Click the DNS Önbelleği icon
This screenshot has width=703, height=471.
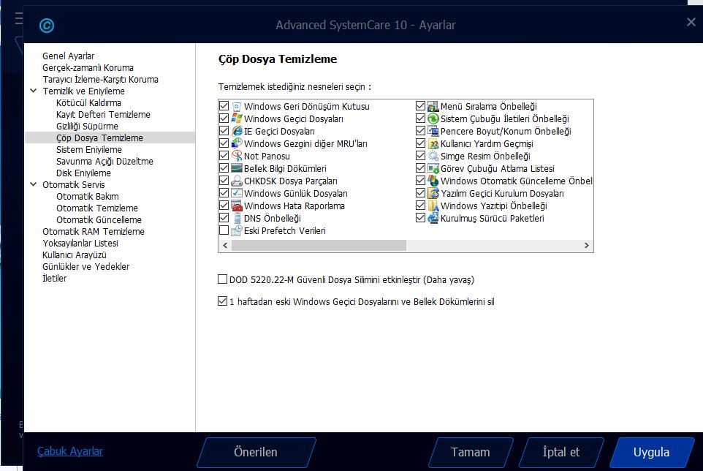click(236, 218)
